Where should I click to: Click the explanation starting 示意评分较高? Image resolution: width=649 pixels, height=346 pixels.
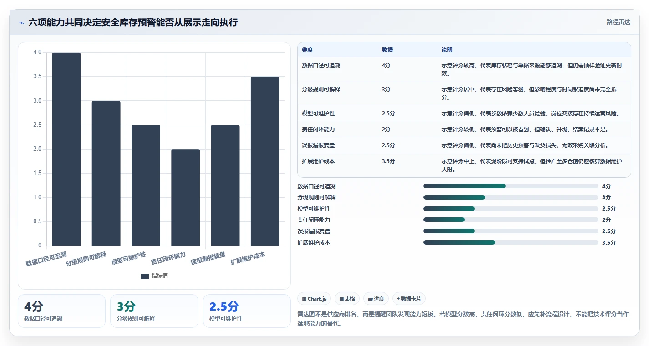[532, 69]
